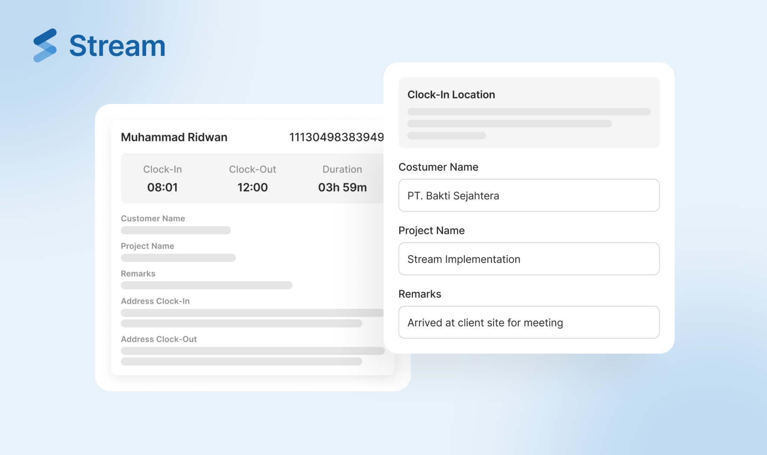The height and width of the screenshot is (455, 767).
Task: Click the Remarks label in attendance card
Action: pos(138,273)
